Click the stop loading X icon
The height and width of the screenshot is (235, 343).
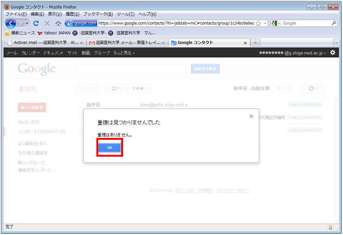point(47,23)
